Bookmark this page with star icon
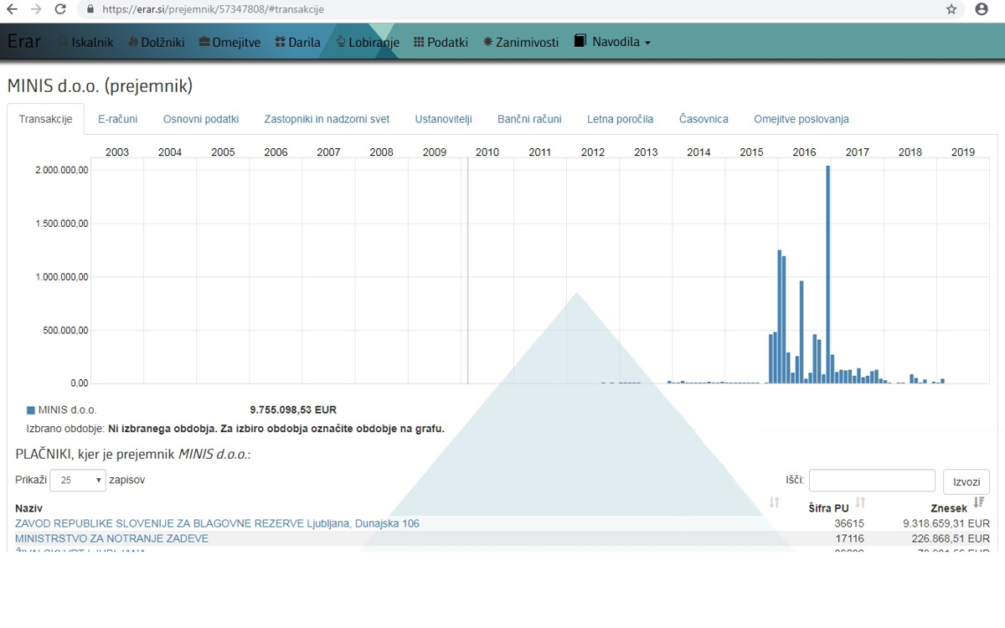Screen dimensions: 1005x628 (x=951, y=9)
